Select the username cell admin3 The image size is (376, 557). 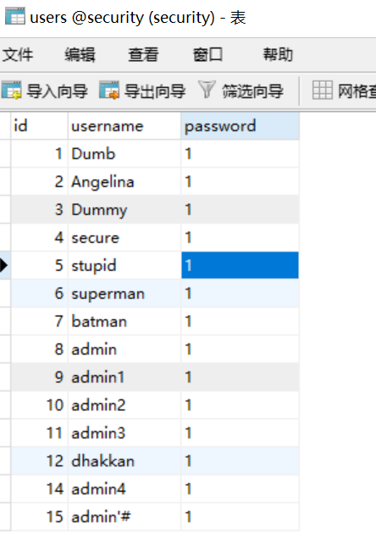pyautogui.click(x=124, y=433)
